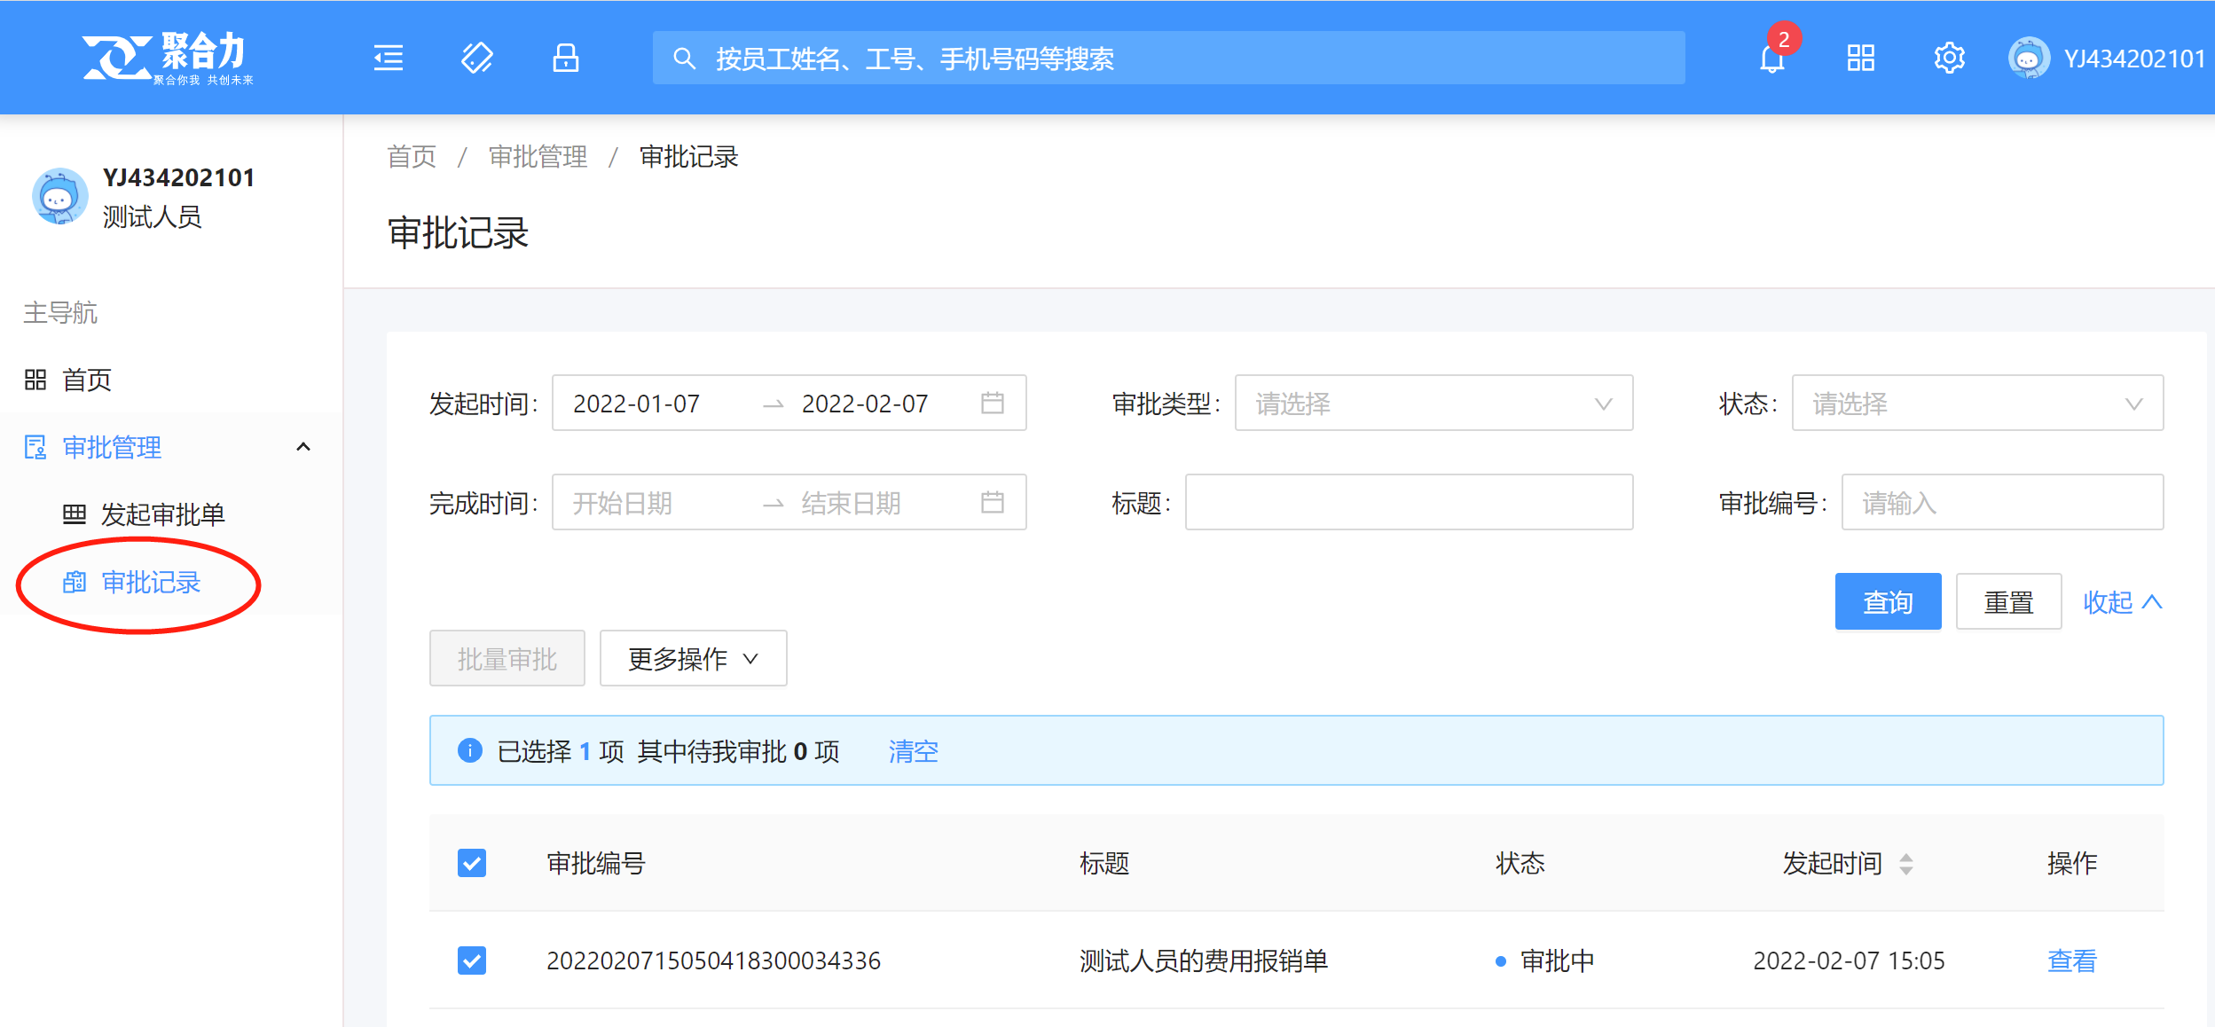Open the 状态 dropdown
Viewport: 2215px width, 1027px height.
tap(1976, 404)
